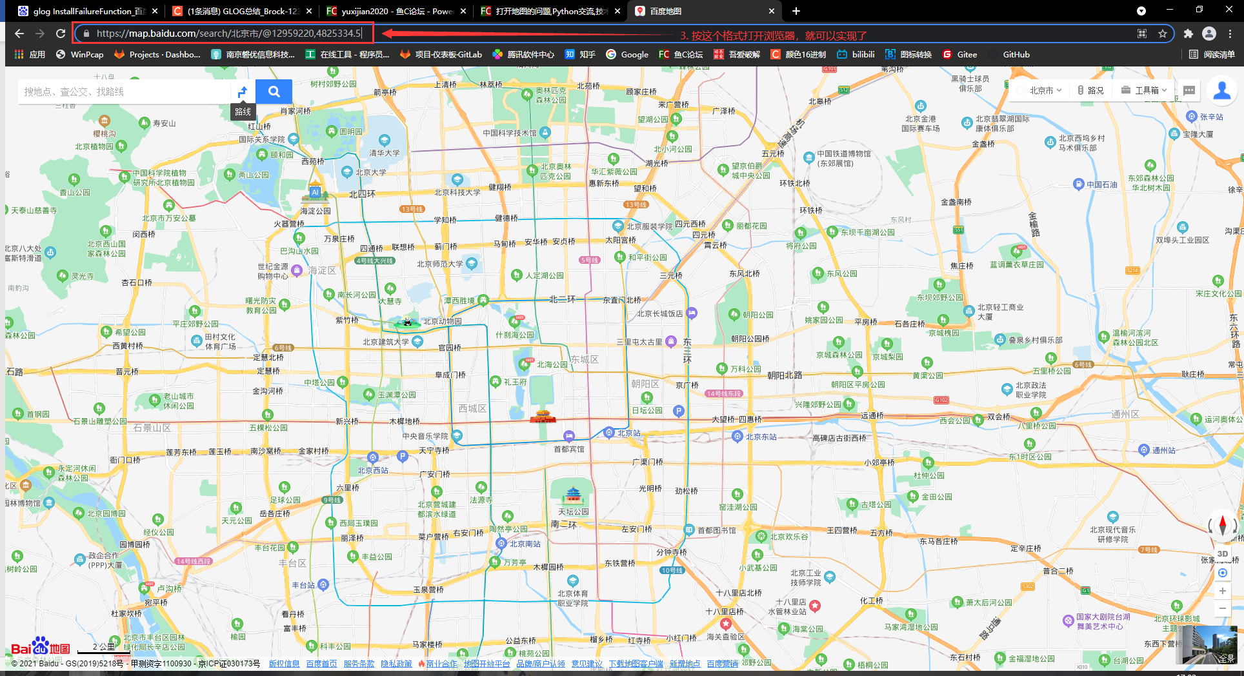1244x676 pixels.
Task: Open Projects Dashboard bookmark
Action: click(x=157, y=54)
